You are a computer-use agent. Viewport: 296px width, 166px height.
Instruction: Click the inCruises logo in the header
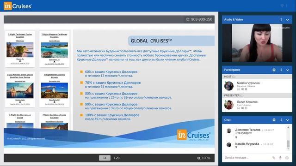click(x=18, y=6)
